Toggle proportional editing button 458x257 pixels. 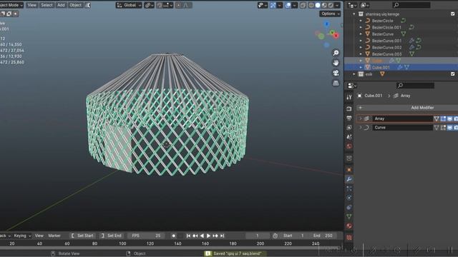point(179,5)
